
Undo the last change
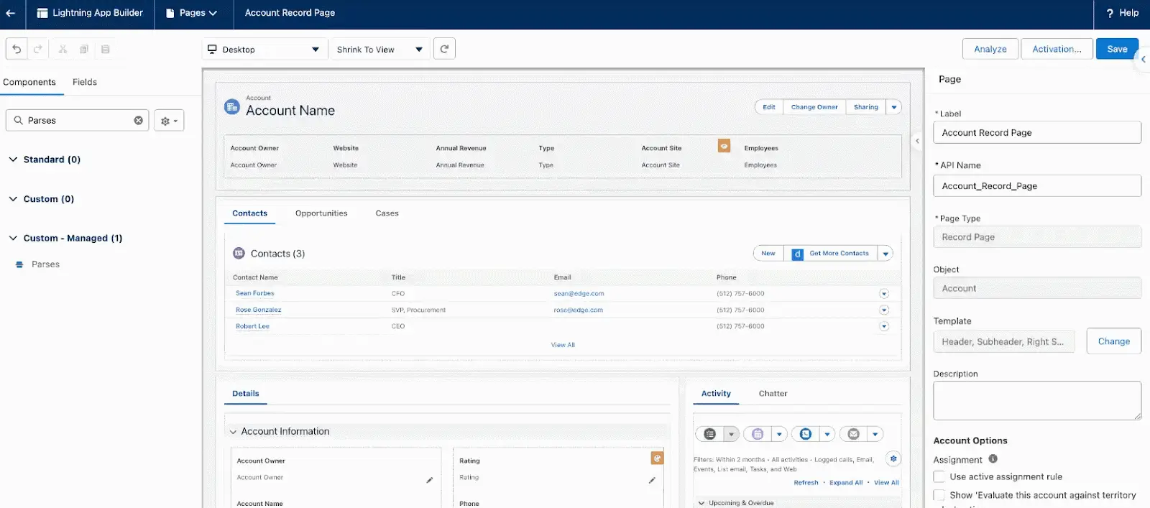tap(17, 49)
